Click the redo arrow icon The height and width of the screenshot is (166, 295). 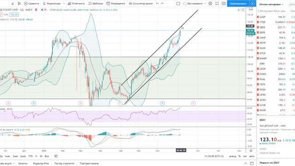(162, 4)
